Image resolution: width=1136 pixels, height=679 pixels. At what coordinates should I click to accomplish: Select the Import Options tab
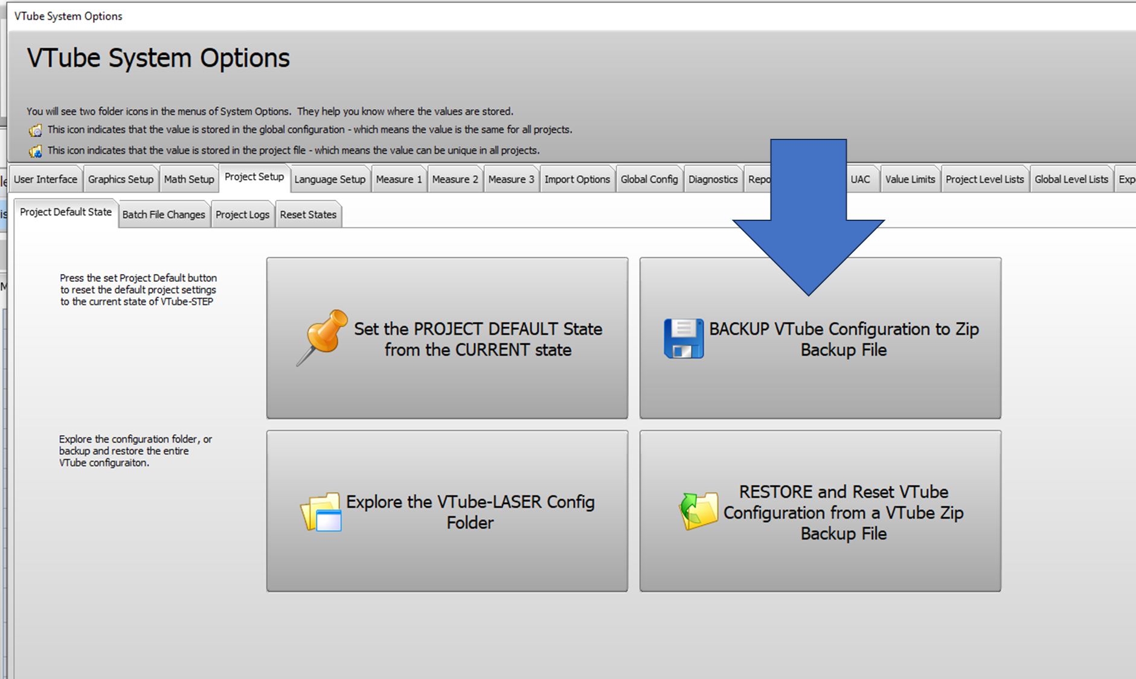[577, 179]
